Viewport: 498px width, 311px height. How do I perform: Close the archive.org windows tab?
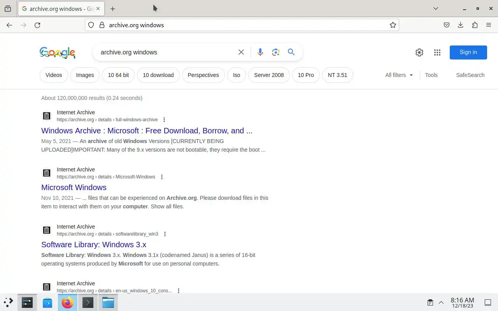[x=98, y=9]
